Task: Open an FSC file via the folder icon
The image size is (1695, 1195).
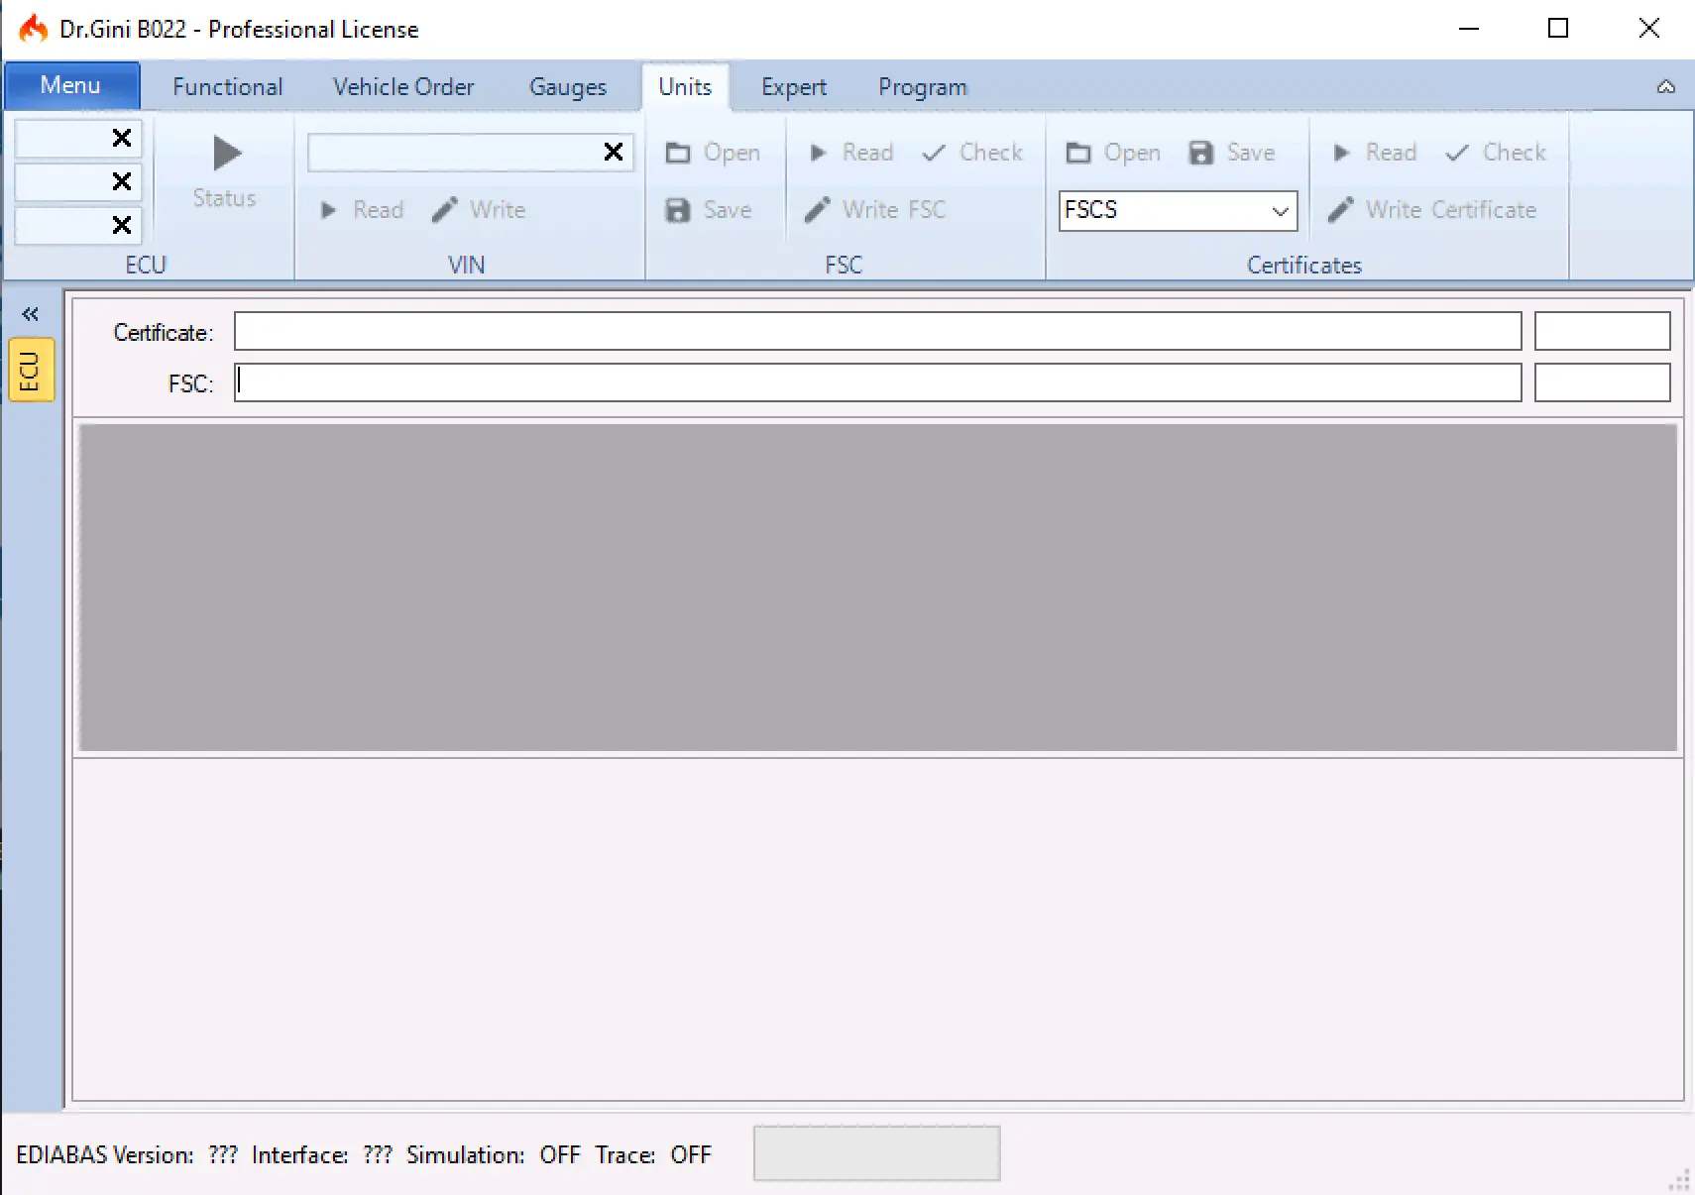Action: pos(679,153)
